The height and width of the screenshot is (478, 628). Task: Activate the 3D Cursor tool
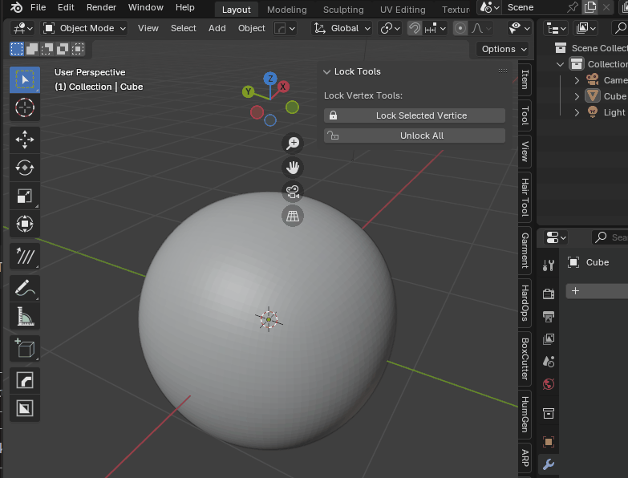tap(25, 108)
